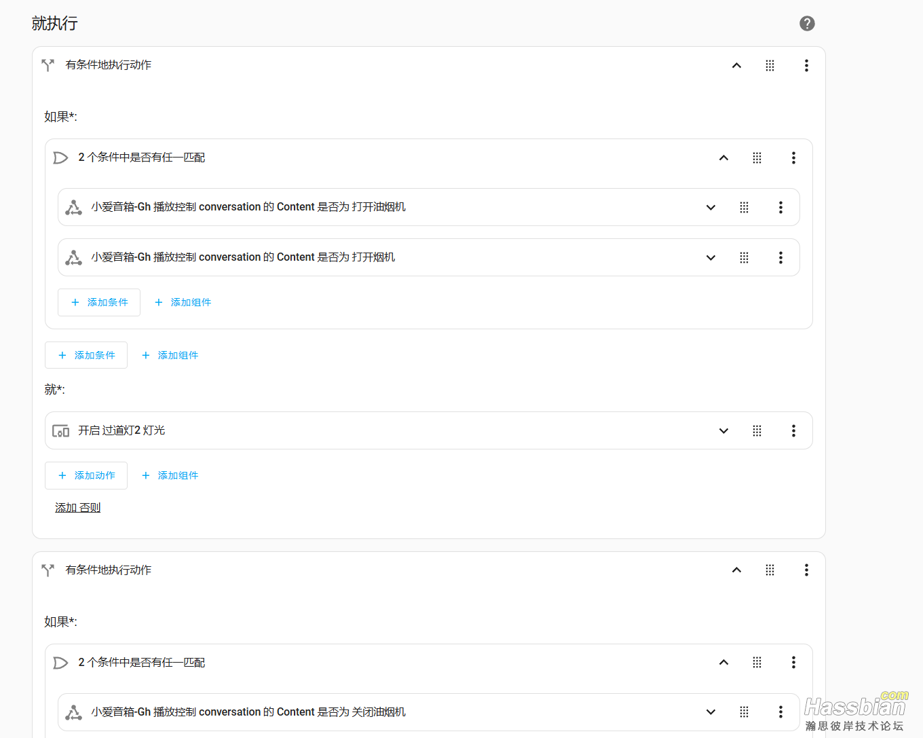Click the 开启 过道灯2 灯光 action label

[x=121, y=430]
